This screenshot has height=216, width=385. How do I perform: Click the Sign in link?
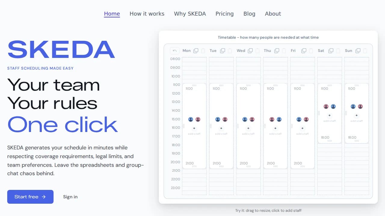pyautogui.click(x=70, y=197)
